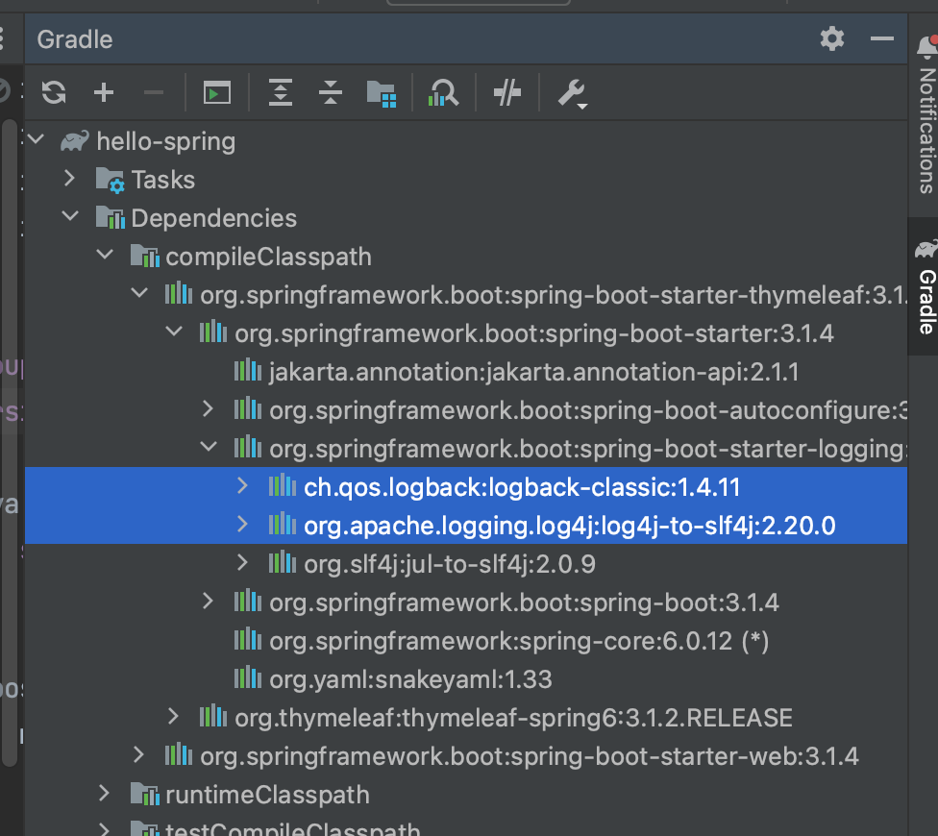Click the Tasks folder gear icon
This screenshot has height=836, width=938.
pos(111,180)
